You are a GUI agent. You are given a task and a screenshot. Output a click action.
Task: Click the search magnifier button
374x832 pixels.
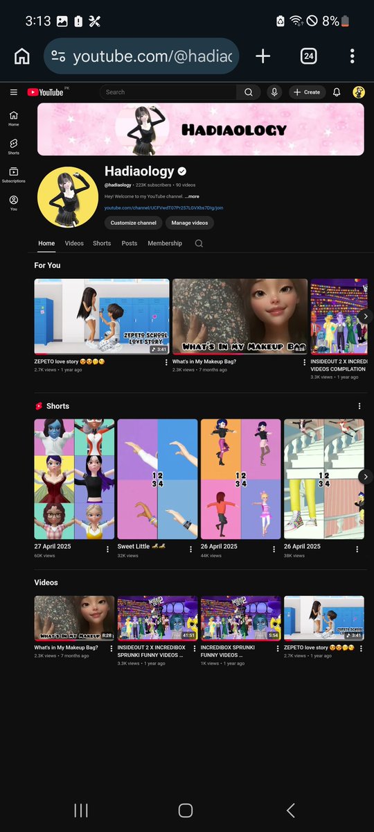click(249, 92)
